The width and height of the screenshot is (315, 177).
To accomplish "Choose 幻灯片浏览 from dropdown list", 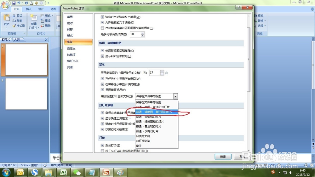I will pos(157,141).
